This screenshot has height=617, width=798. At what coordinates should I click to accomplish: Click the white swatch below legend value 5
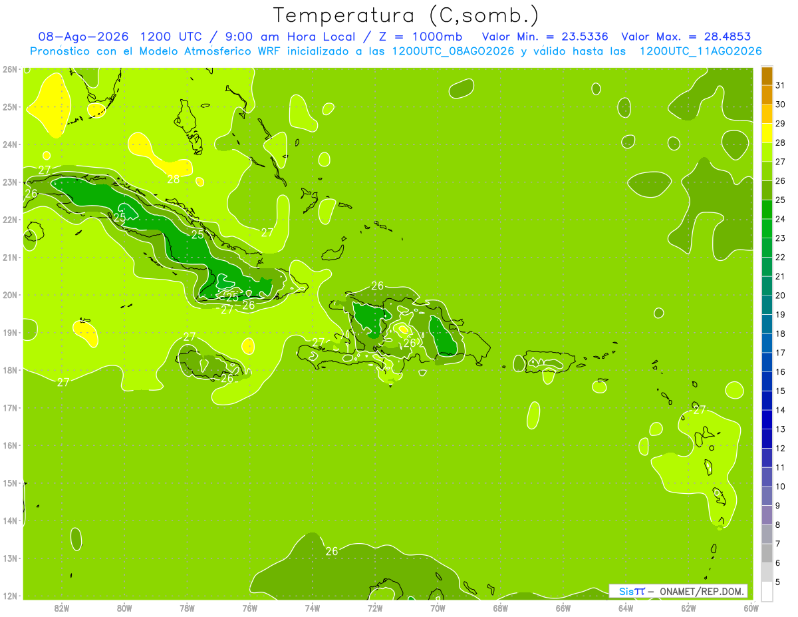(767, 590)
